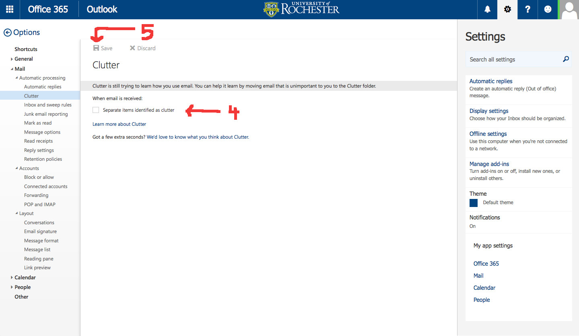This screenshot has height=336, width=579.
Task: Open the help question mark icon
Action: click(x=527, y=9)
